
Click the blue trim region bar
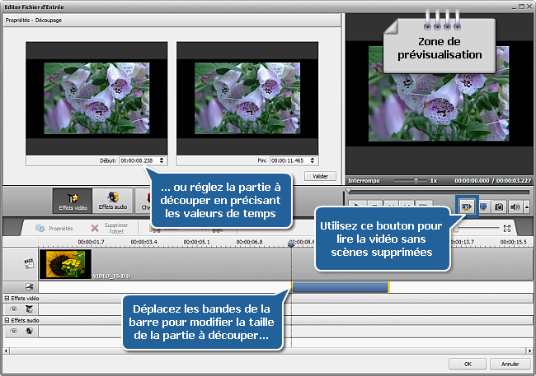341,287
